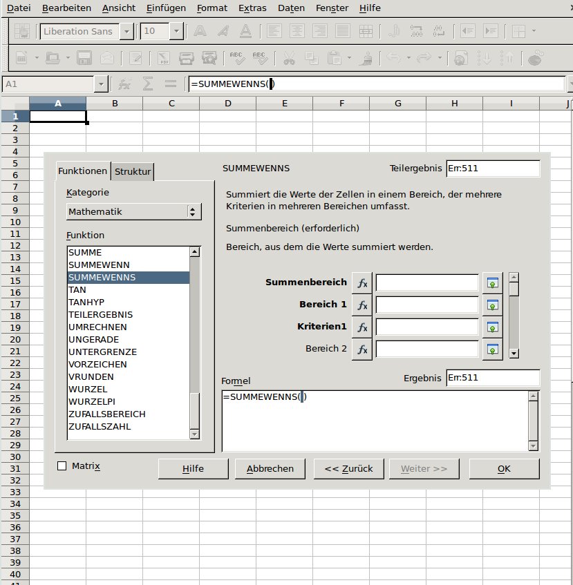The width and height of the screenshot is (573, 585).
Task: Click the Clone Formatting paintbrush icon
Action: [x=366, y=58]
